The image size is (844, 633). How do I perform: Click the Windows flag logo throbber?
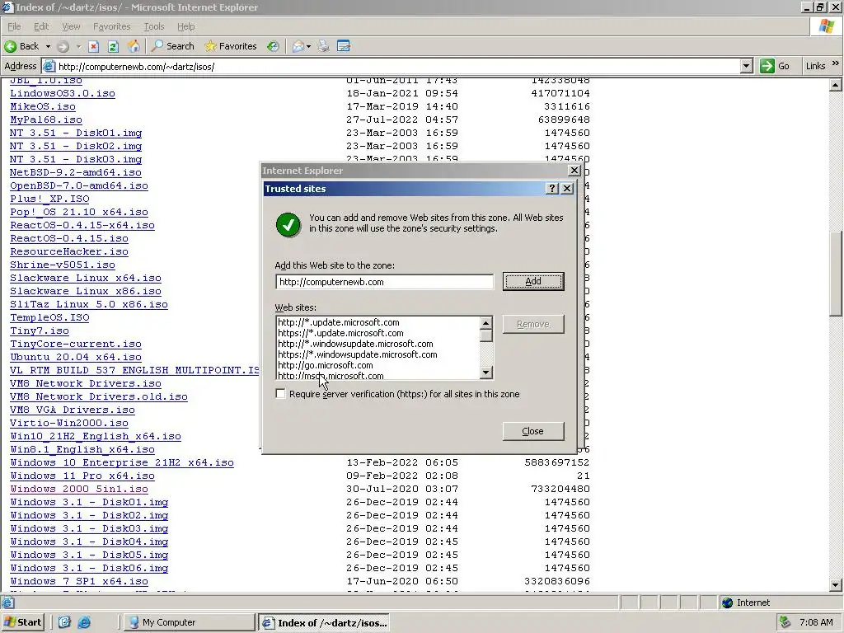826,26
